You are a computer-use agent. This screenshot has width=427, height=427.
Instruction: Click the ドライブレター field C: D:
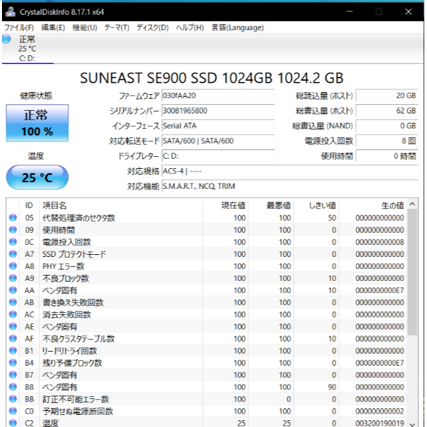click(218, 156)
